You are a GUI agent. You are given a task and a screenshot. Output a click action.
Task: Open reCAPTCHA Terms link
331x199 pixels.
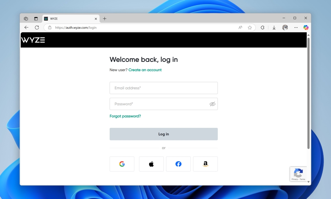tap(303, 179)
